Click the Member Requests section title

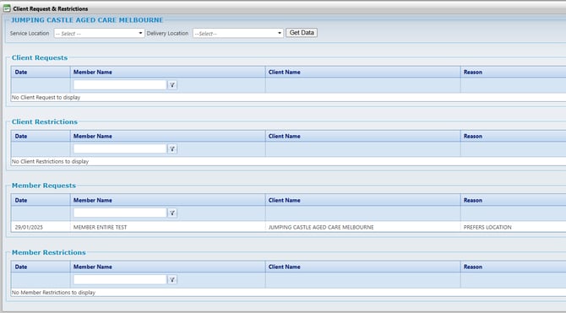(x=44, y=186)
